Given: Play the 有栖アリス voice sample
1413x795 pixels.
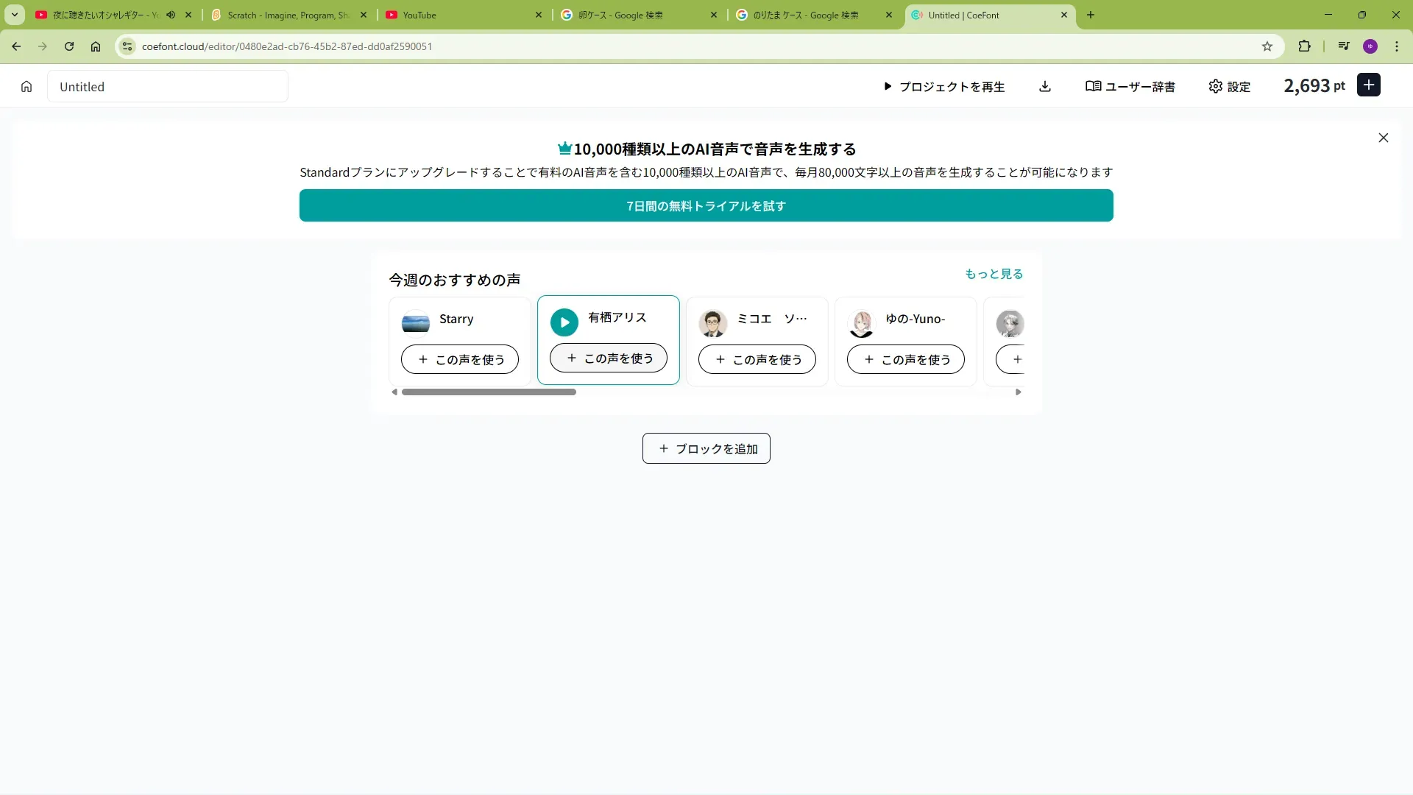Looking at the screenshot, I should click(564, 322).
